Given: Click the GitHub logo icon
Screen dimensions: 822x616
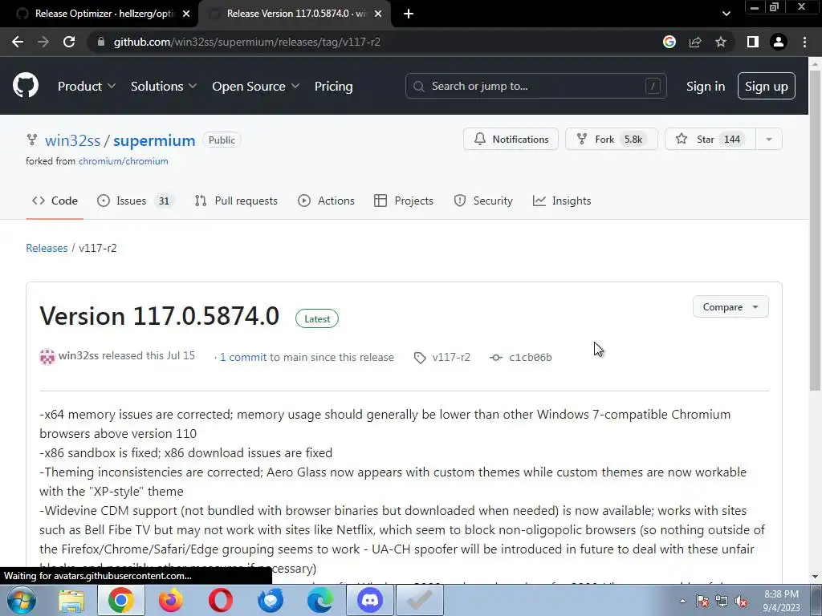Looking at the screenshot, I should point(25,86).
